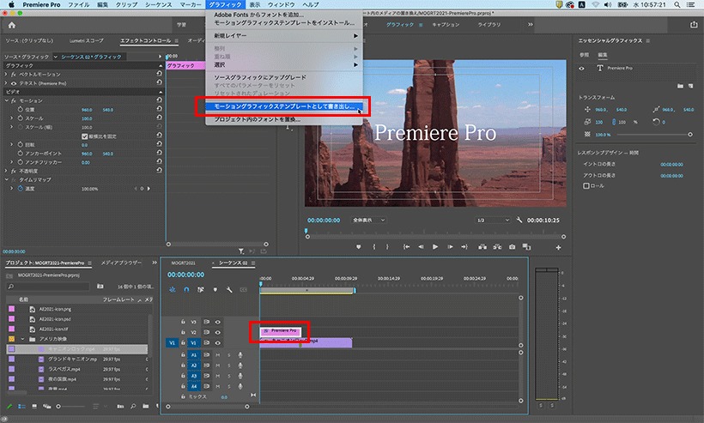Viewport: 704px width, 423px height.
Task: Open the グラフィック menu in the menu bar
Action: [225, 4]
